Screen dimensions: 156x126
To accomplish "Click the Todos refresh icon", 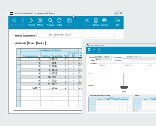I will (59, 22).
